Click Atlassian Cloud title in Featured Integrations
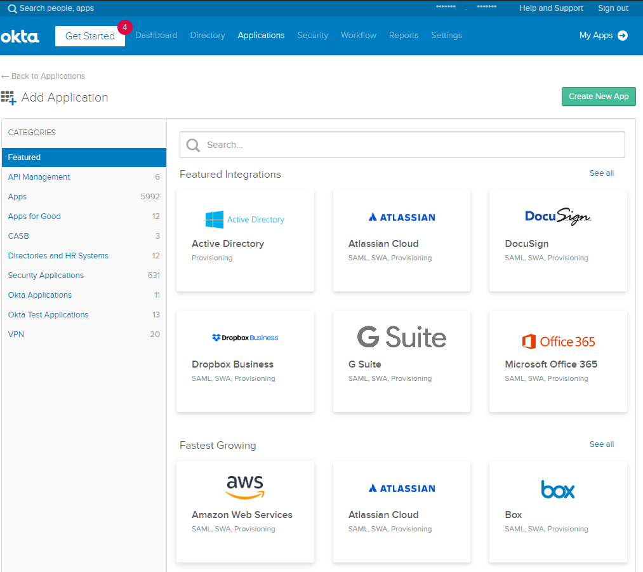 (383, 244)
